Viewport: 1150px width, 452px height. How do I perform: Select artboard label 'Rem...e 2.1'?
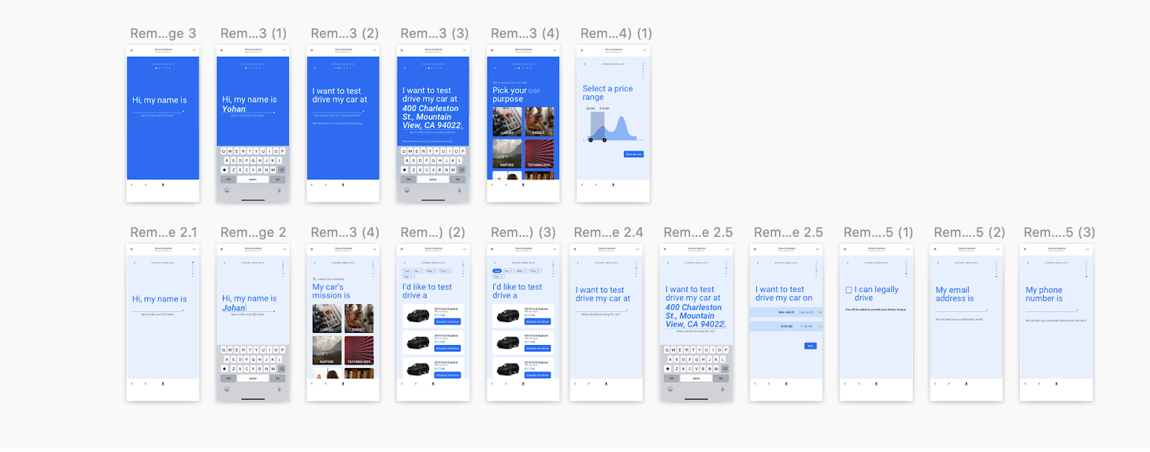164,232
